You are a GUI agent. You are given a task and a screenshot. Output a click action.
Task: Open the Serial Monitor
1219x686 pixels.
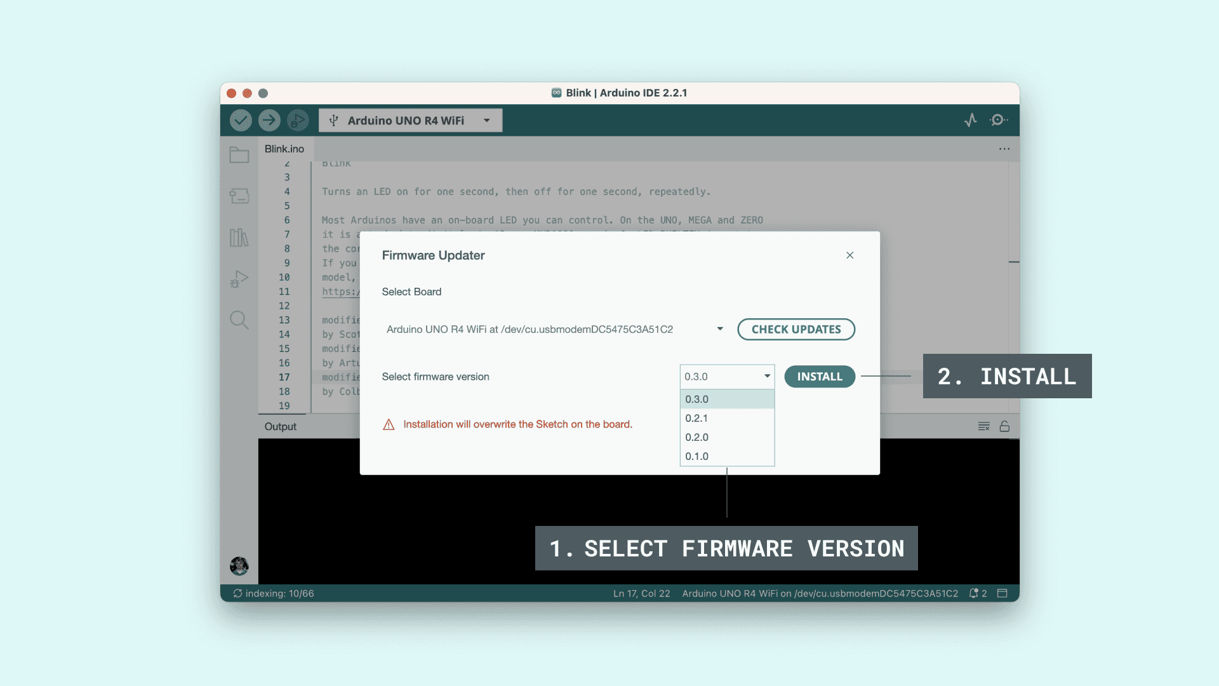click(998, 120)
